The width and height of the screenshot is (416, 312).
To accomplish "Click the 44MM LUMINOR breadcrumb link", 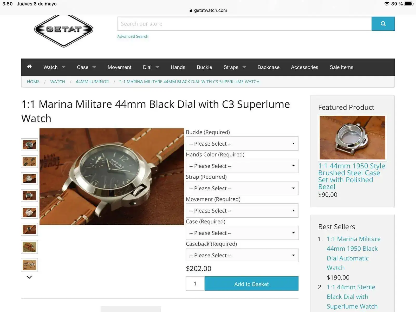I will click(92, 82).
